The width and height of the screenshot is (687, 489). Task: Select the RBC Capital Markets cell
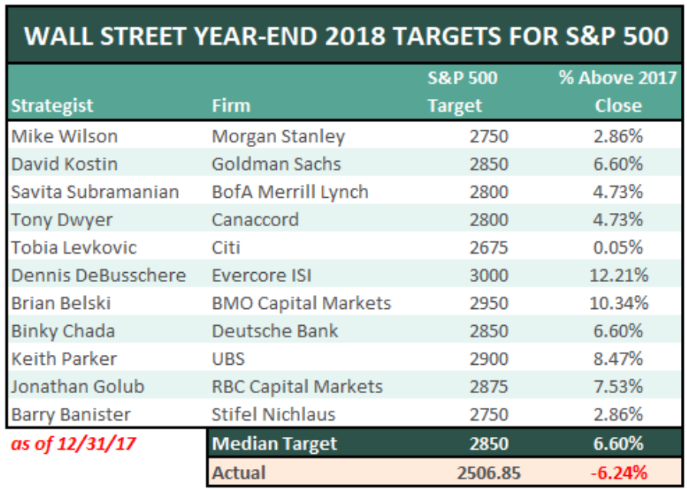[x=297, y=387]
